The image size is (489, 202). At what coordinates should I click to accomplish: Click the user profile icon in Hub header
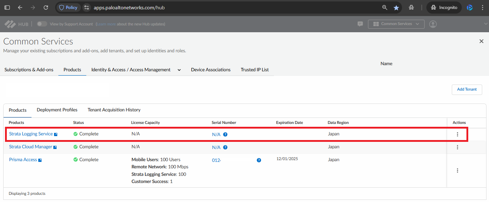(433, 24)
